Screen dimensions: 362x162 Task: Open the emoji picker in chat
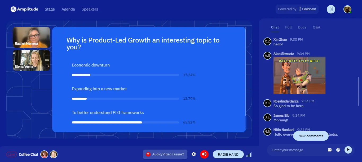click(x=338, y=150)
